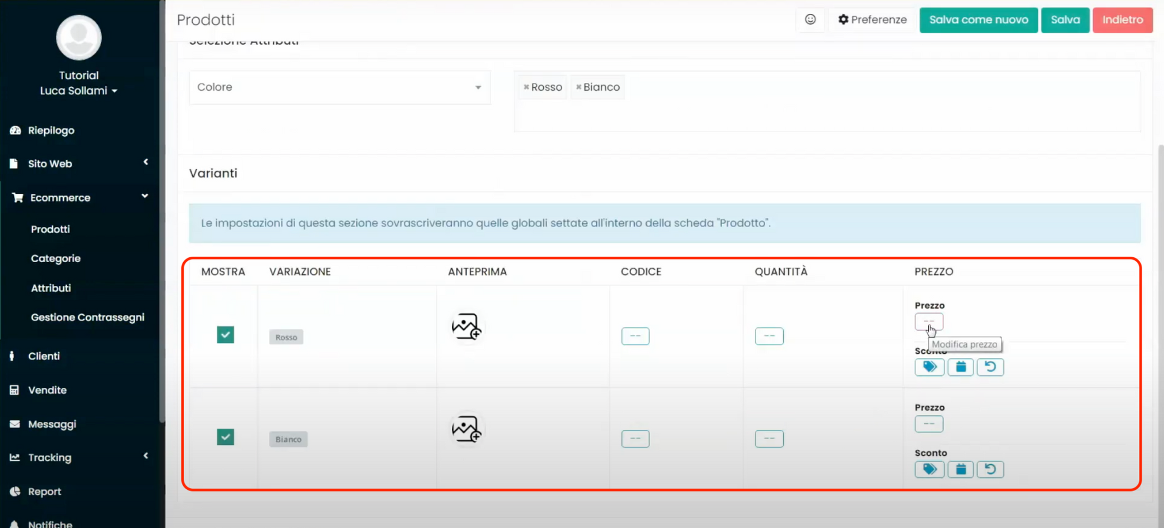This screenshot has width=1164, height=528.
Task: Open discount calendar for Bianco variant
Action: 960,469
